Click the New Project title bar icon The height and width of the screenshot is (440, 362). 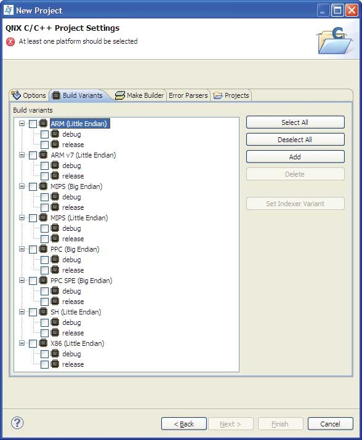(9, 10)
